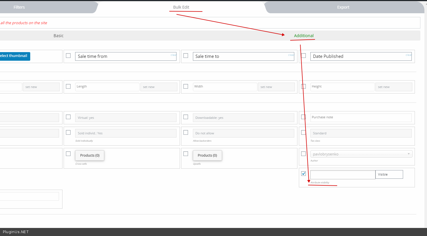Check the Downloadable checkbox
This screenshot has height=236, width=427.
pos(186,117)
